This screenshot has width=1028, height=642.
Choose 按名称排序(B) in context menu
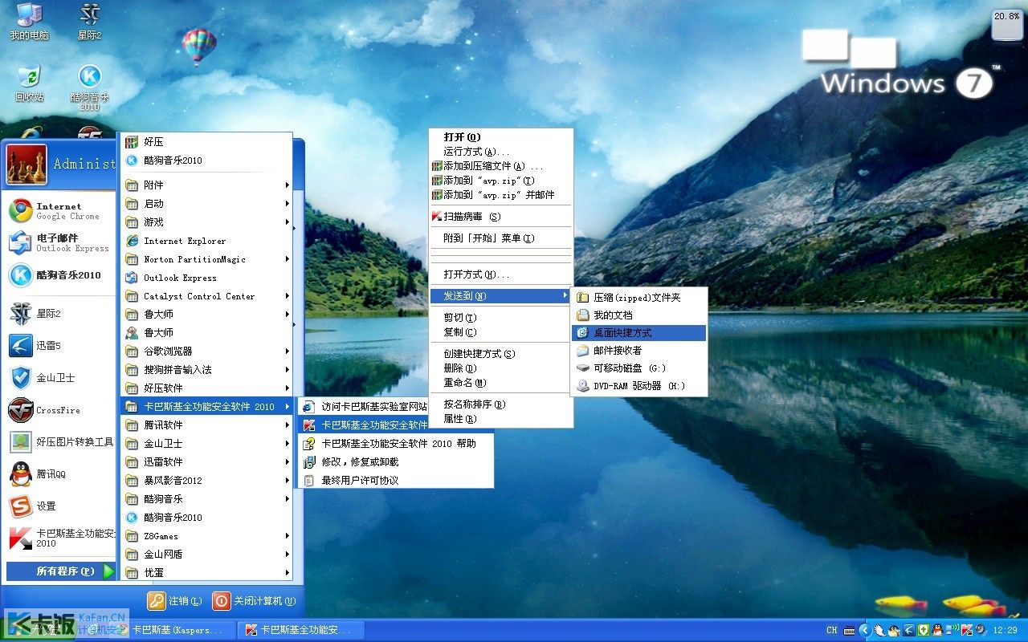pyautogui.click(x=500, y=404)
